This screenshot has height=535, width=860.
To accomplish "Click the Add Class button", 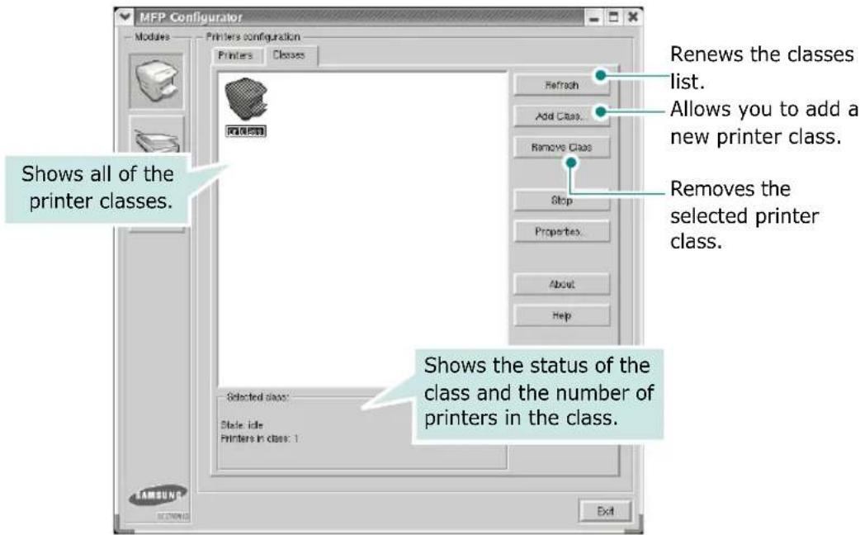I will click(x=561, y=116).
